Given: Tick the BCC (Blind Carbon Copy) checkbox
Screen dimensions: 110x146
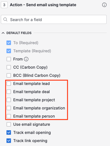Looking at the screenshot, I should click(9, 75).
